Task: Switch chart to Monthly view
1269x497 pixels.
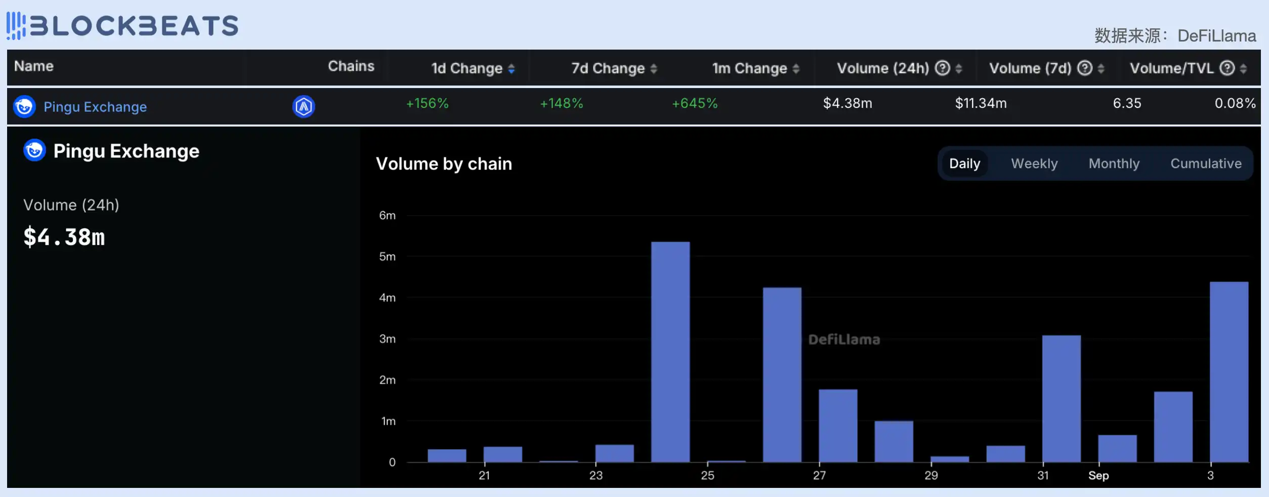Action: pyautogui.click(x=1114, y=163)
